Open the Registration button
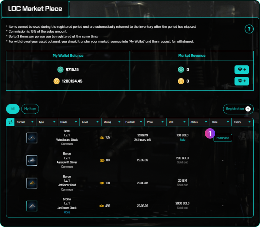 238,109
